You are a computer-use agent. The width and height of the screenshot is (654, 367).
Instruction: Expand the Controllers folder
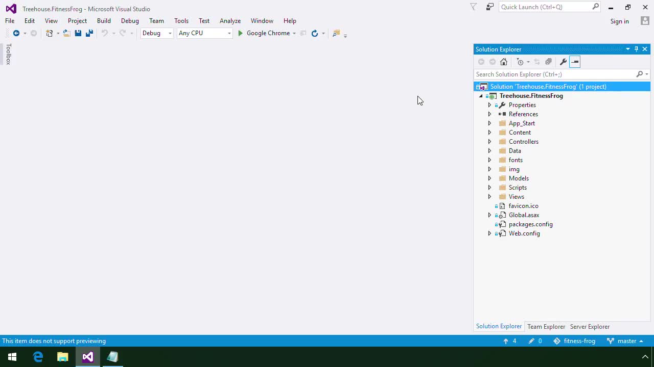(x=489, y=142)
